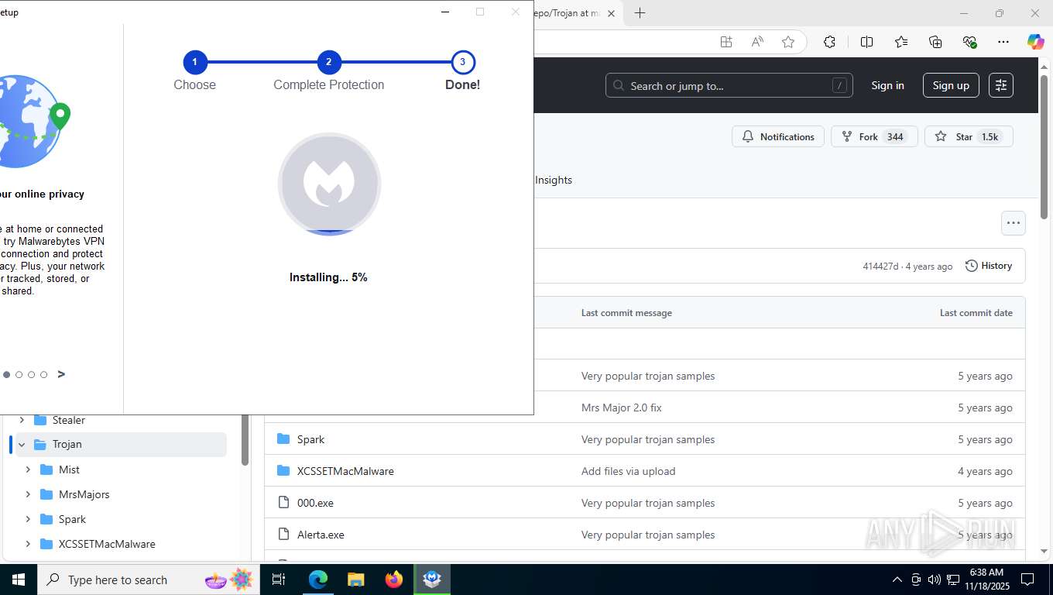Click the Notifications bell button
Image resolution: width=1053 pixels, height=595 pixels.
pyautogui.click(x=778, y=136)
